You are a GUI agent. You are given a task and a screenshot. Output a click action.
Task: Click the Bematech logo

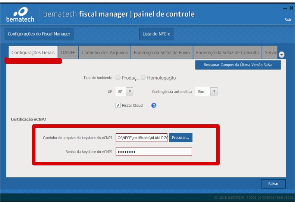pyautogui.click(x=20, y=15)
